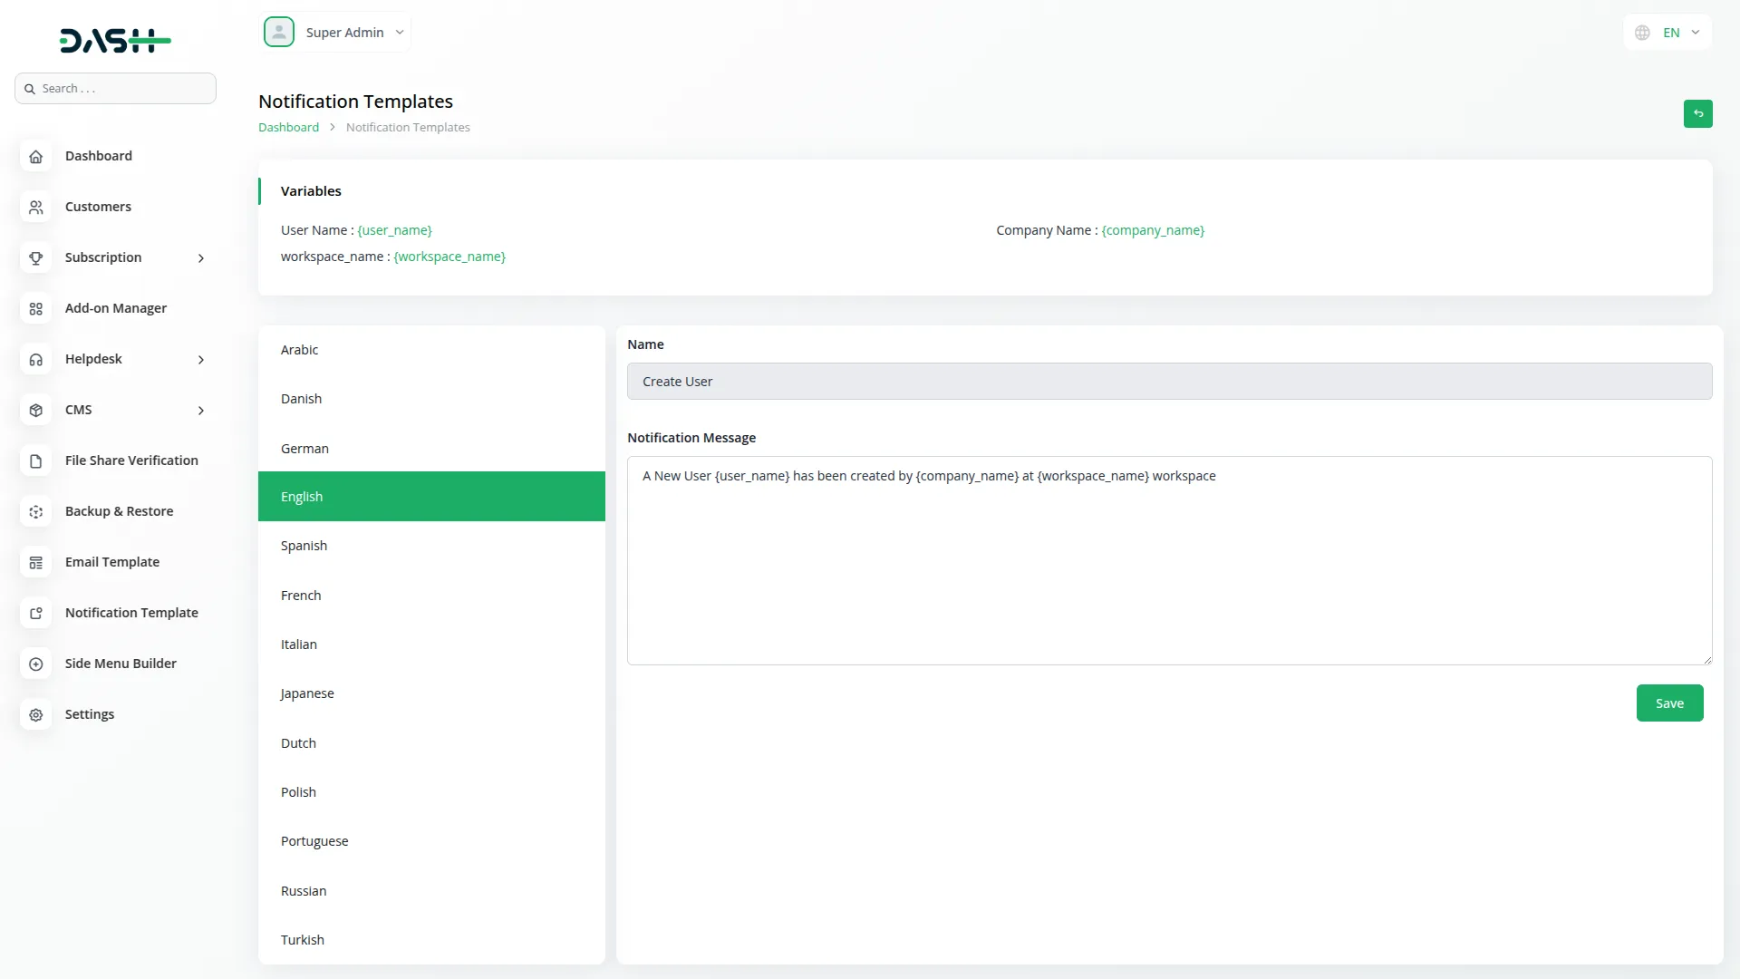Select the Customers people icon
The width and height of the screenshot is (1740, 979).
[x=35, y=207]
